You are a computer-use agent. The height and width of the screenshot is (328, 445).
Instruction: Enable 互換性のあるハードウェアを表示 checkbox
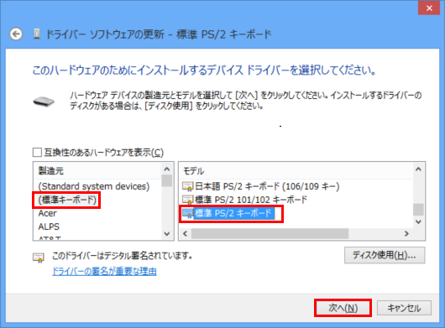pyautogui.click(x=37, y=152)
